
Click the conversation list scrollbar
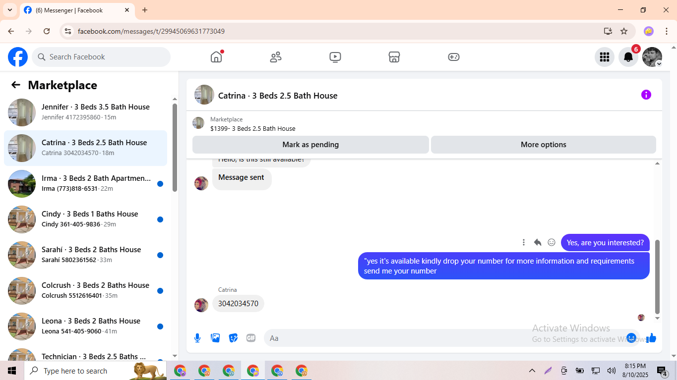pos(175,147)
